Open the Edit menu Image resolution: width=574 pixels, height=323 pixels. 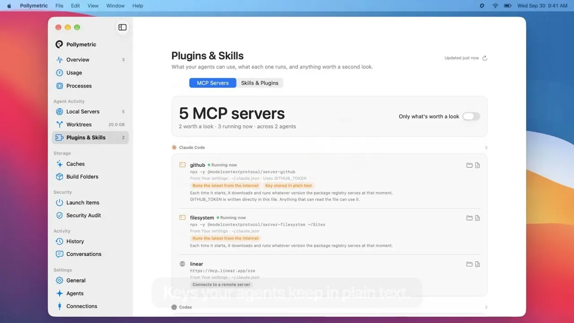75,6
